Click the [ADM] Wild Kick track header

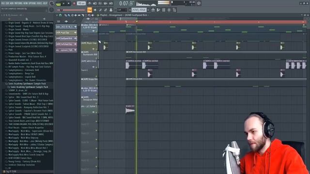pos(90,64)
